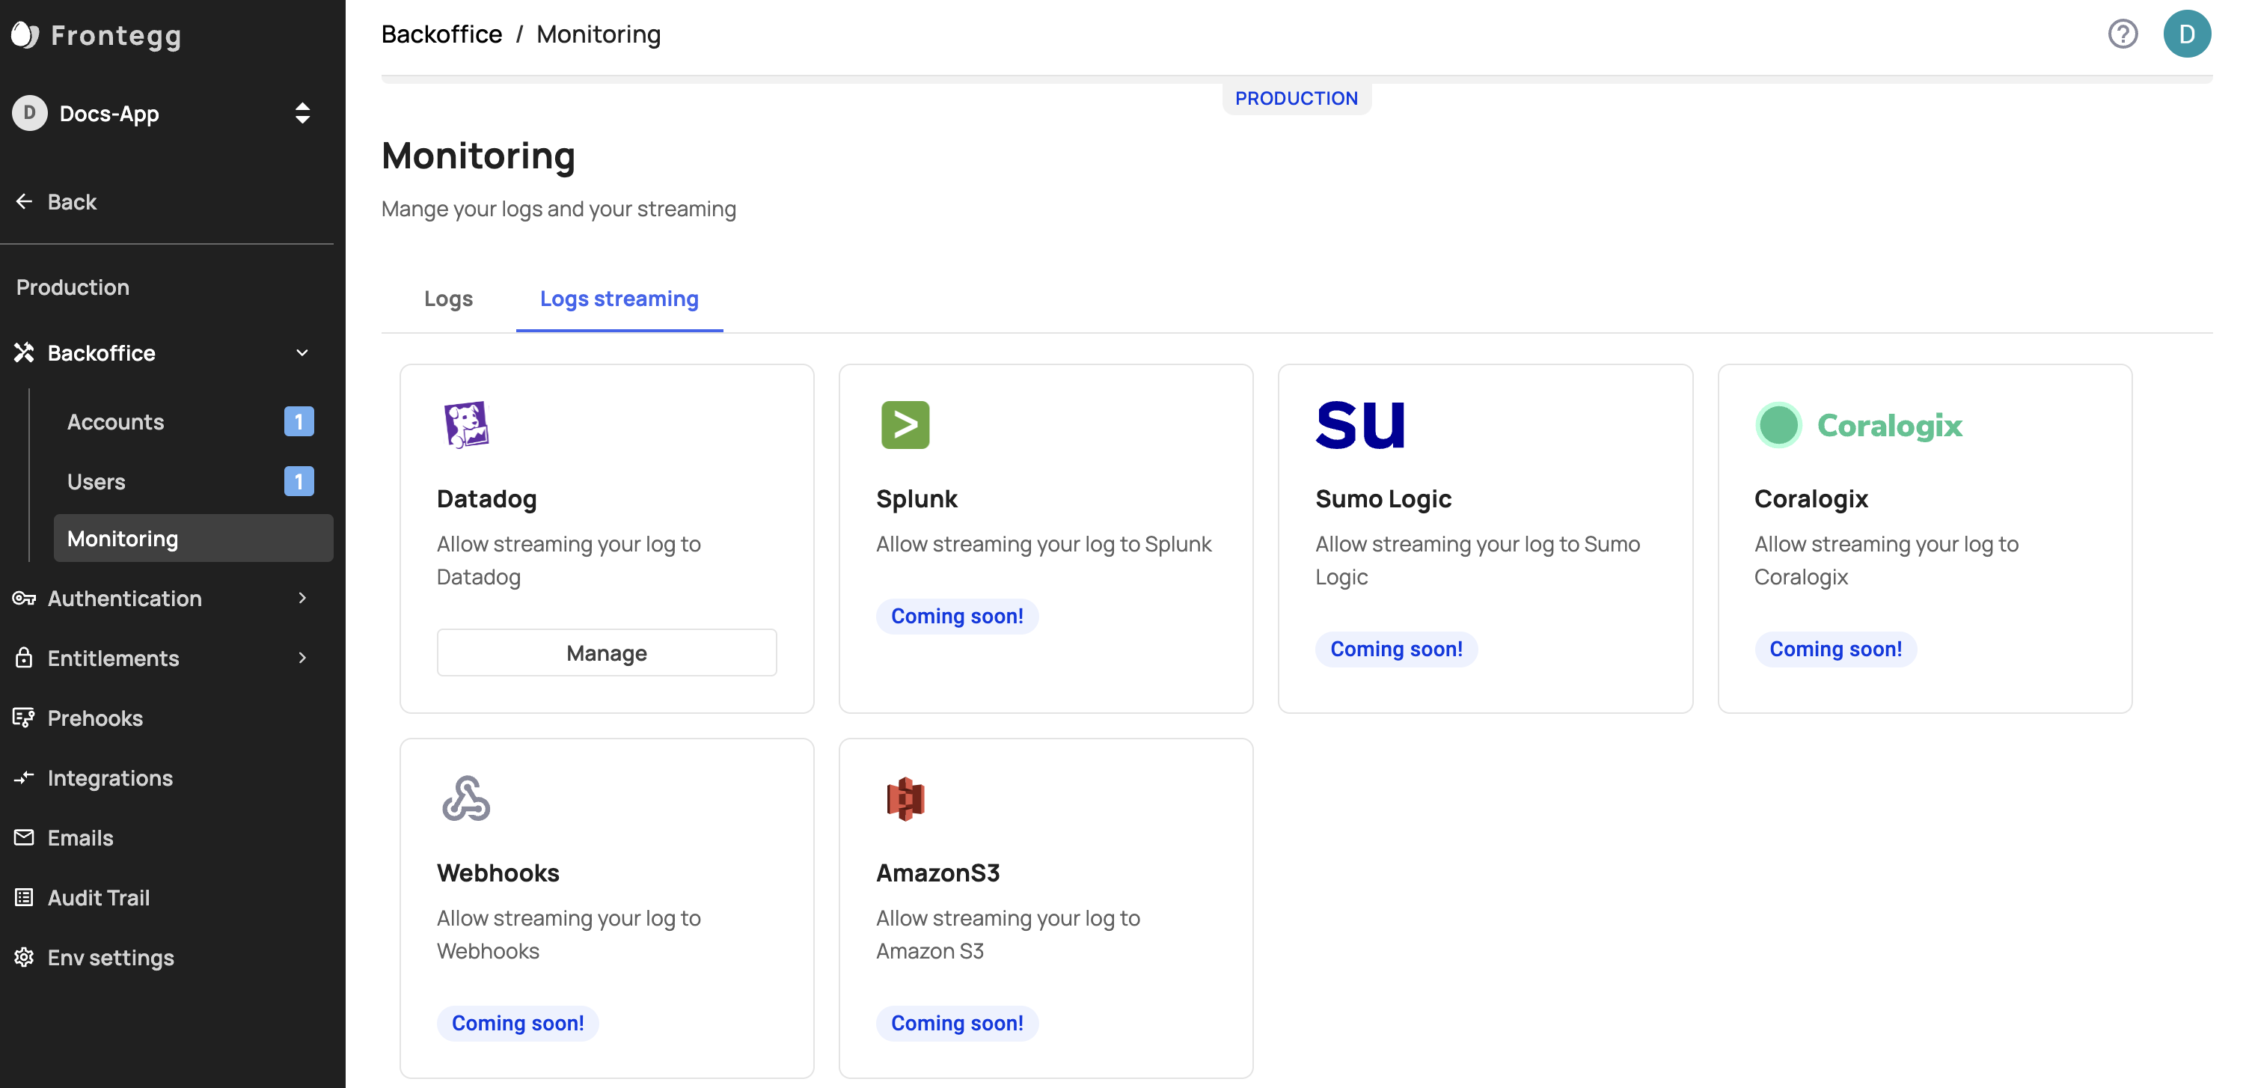This screenshot has width=2243, height=1088.
Task: Expand the Entitlements section
Action: coord(302,658)
